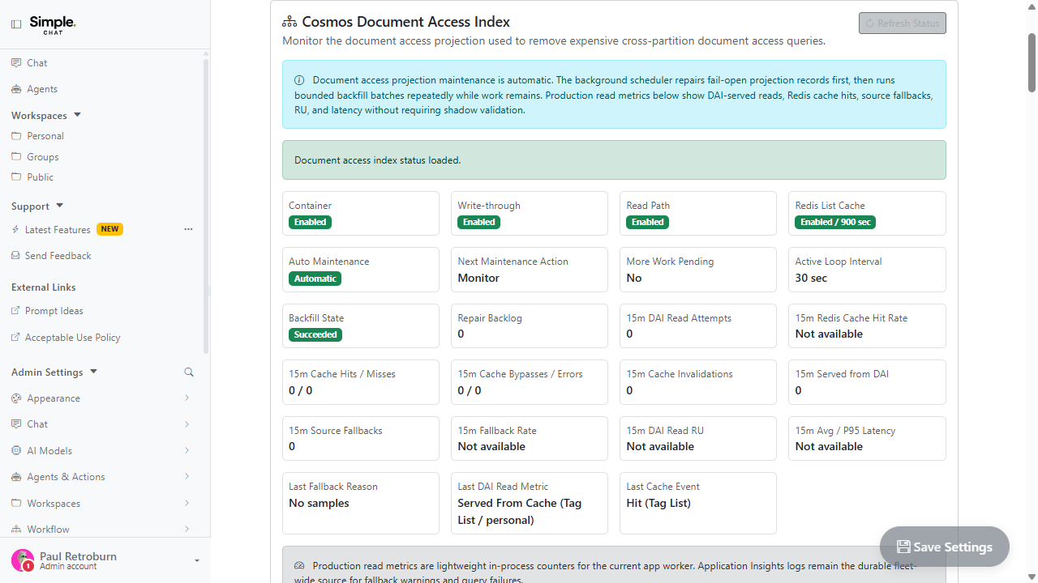Expand the admin Chat submenu chevron

point(187,424)
